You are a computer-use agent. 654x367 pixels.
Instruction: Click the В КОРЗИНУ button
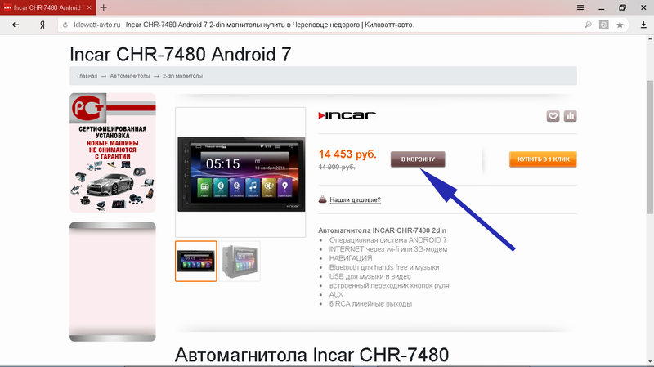(418, 159)
